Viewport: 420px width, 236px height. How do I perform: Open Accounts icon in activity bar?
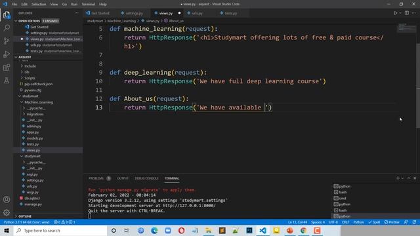pyautogui.click(x=7, y=199)
